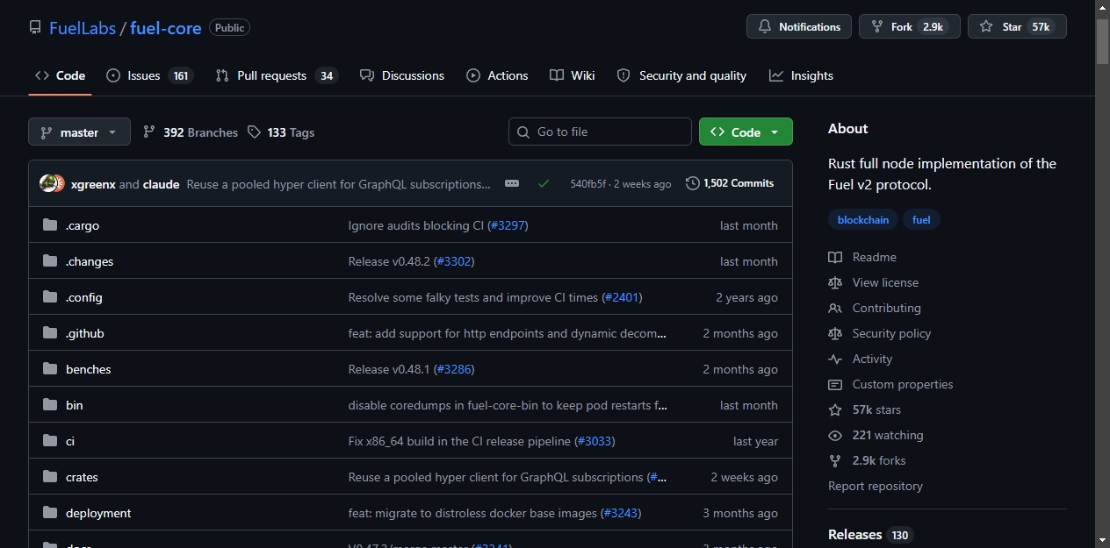This screenshot has height=548, width=1110.
Task: Open the Issues tab
Action: coord(149,75)
